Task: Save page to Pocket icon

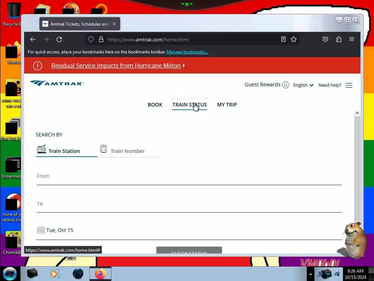Action: click(x=325, y=40)
